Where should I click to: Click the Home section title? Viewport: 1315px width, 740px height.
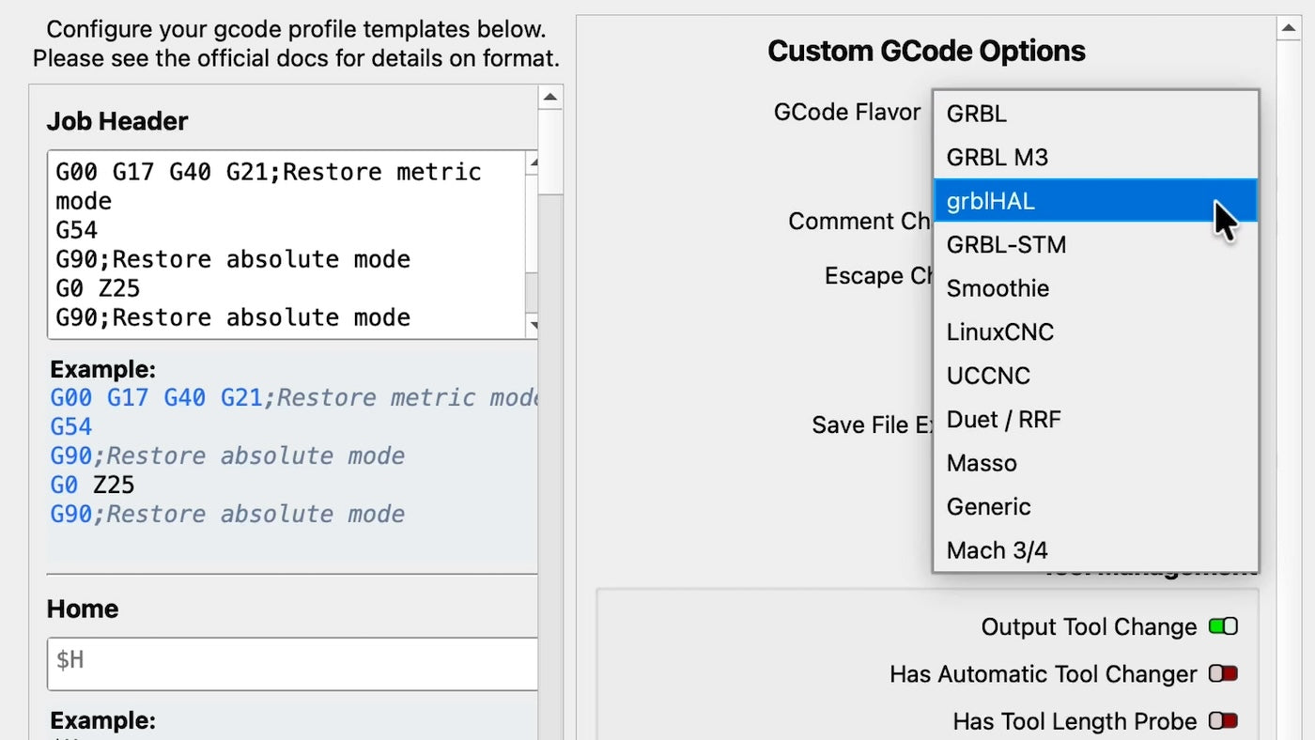point(83,609)
